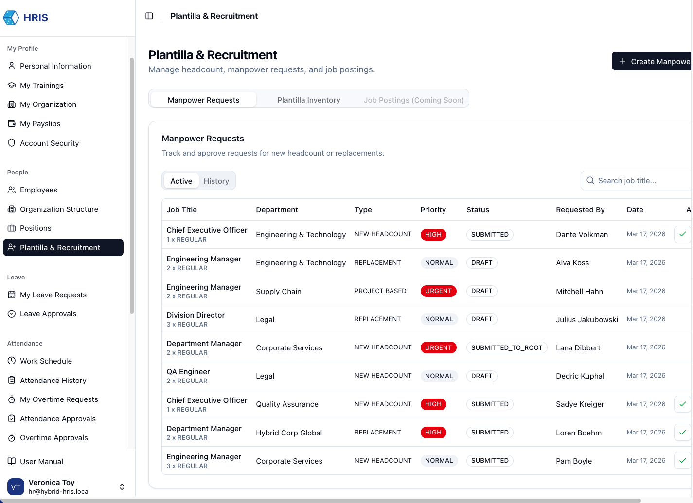Switch to History requests view
This screenshot has width=693, height=503.
point(216,181)
